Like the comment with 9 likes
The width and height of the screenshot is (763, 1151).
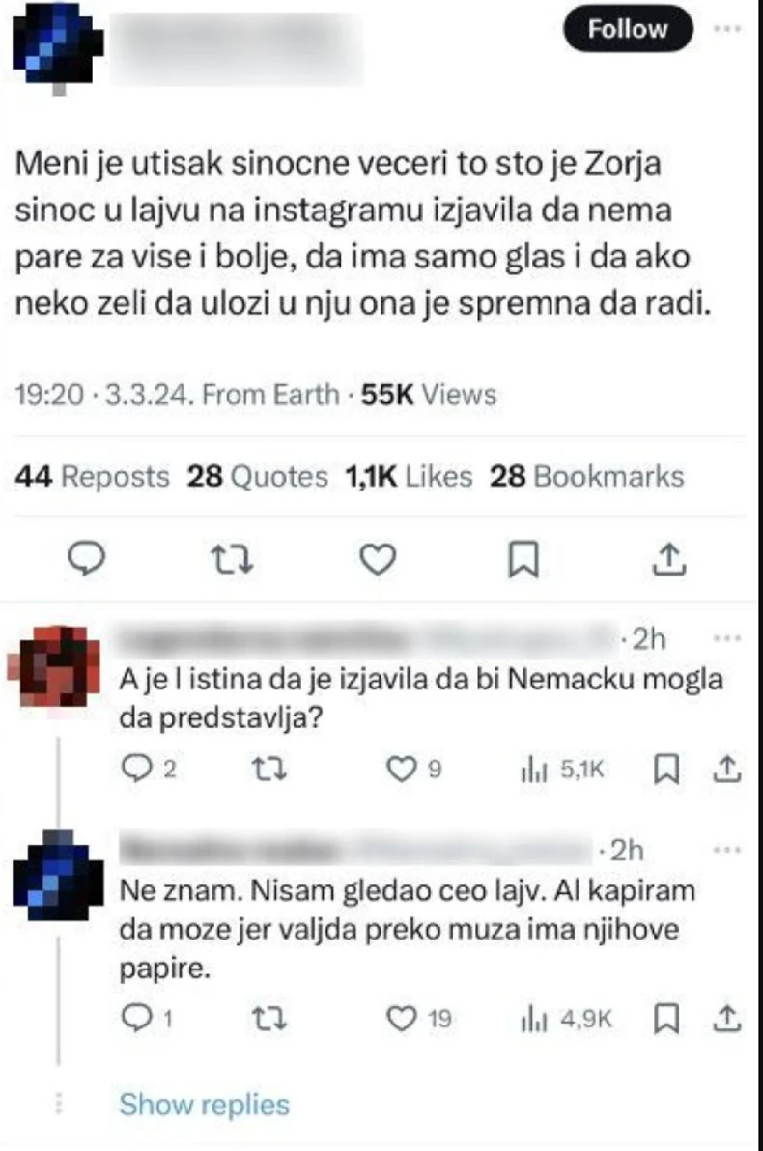pos(400,769)
